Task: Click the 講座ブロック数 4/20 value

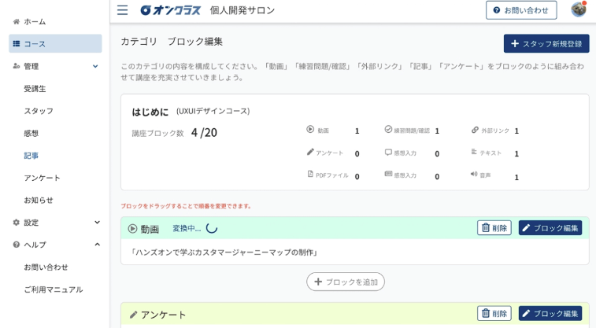Action: [x=204, y=132]
